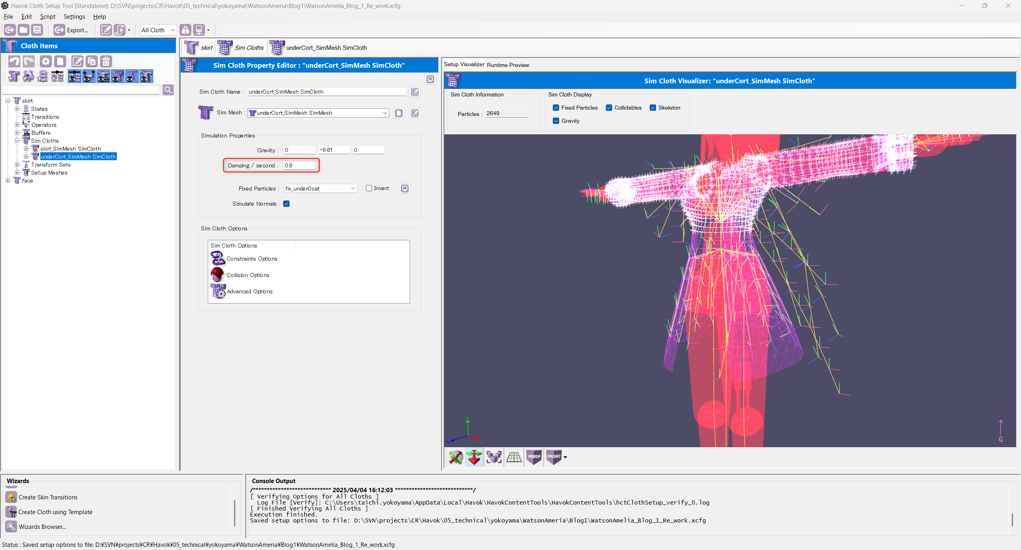Open the Edit menu

coord(27,17)
